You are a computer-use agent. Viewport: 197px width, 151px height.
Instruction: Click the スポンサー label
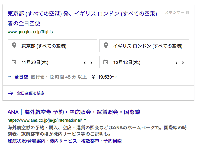pos(175,13)
